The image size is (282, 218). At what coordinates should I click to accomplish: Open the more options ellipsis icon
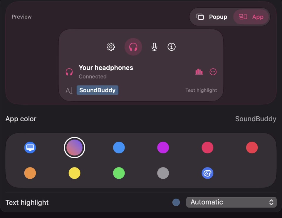[213, 72]
